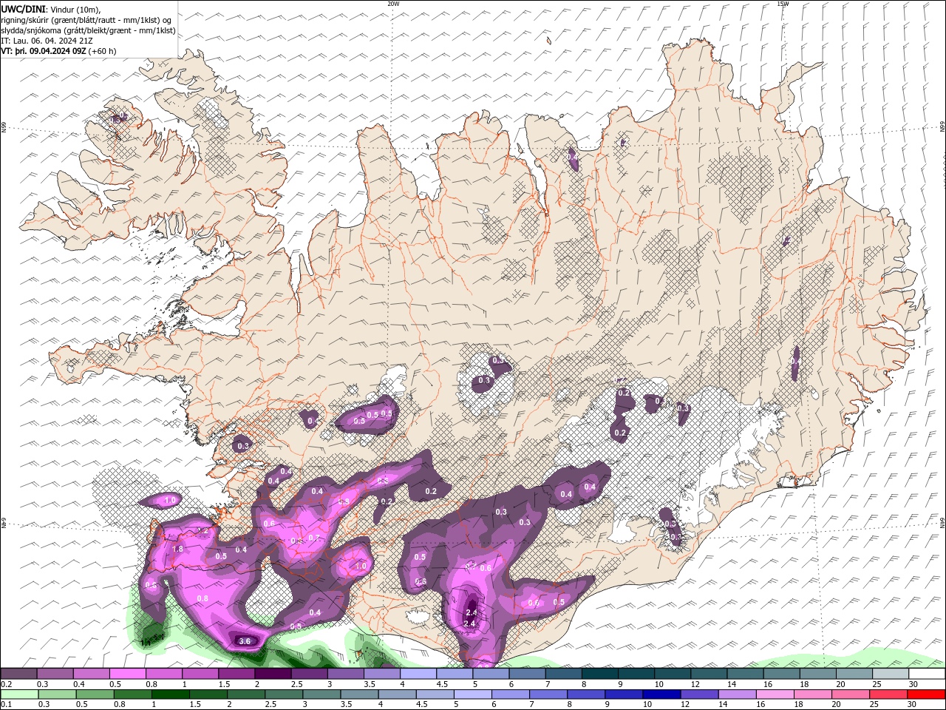Pick the white swatch labeled 30 in upper scale
The image size is (946, 710).
[927, 674]
